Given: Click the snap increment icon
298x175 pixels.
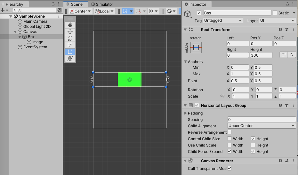Looking at the screenshot, I should [x=138, y=11].
